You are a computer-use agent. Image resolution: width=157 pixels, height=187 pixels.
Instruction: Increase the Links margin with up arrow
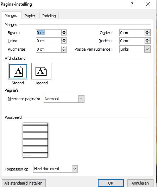[x=64, y=39]
